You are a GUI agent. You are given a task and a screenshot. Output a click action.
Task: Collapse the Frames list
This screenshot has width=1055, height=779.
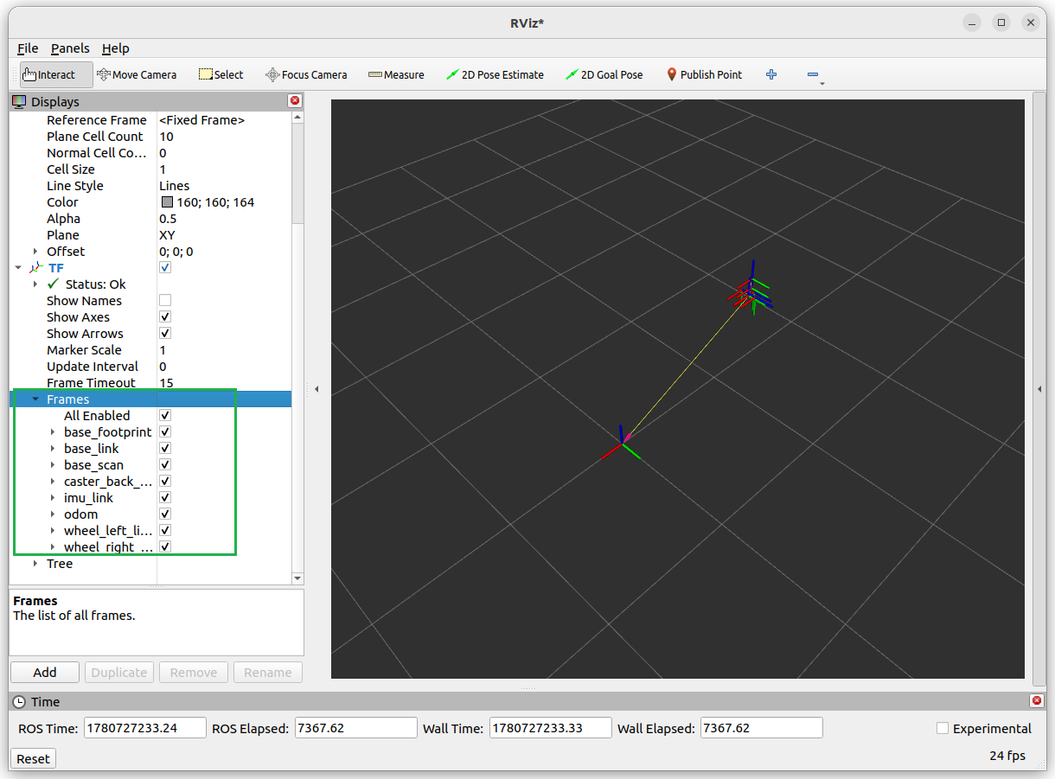coord(35,399)
